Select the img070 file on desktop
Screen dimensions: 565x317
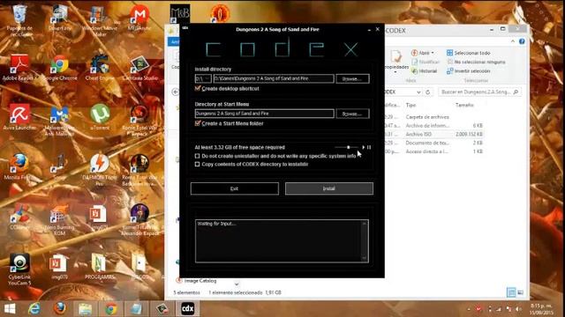[58, 267]
